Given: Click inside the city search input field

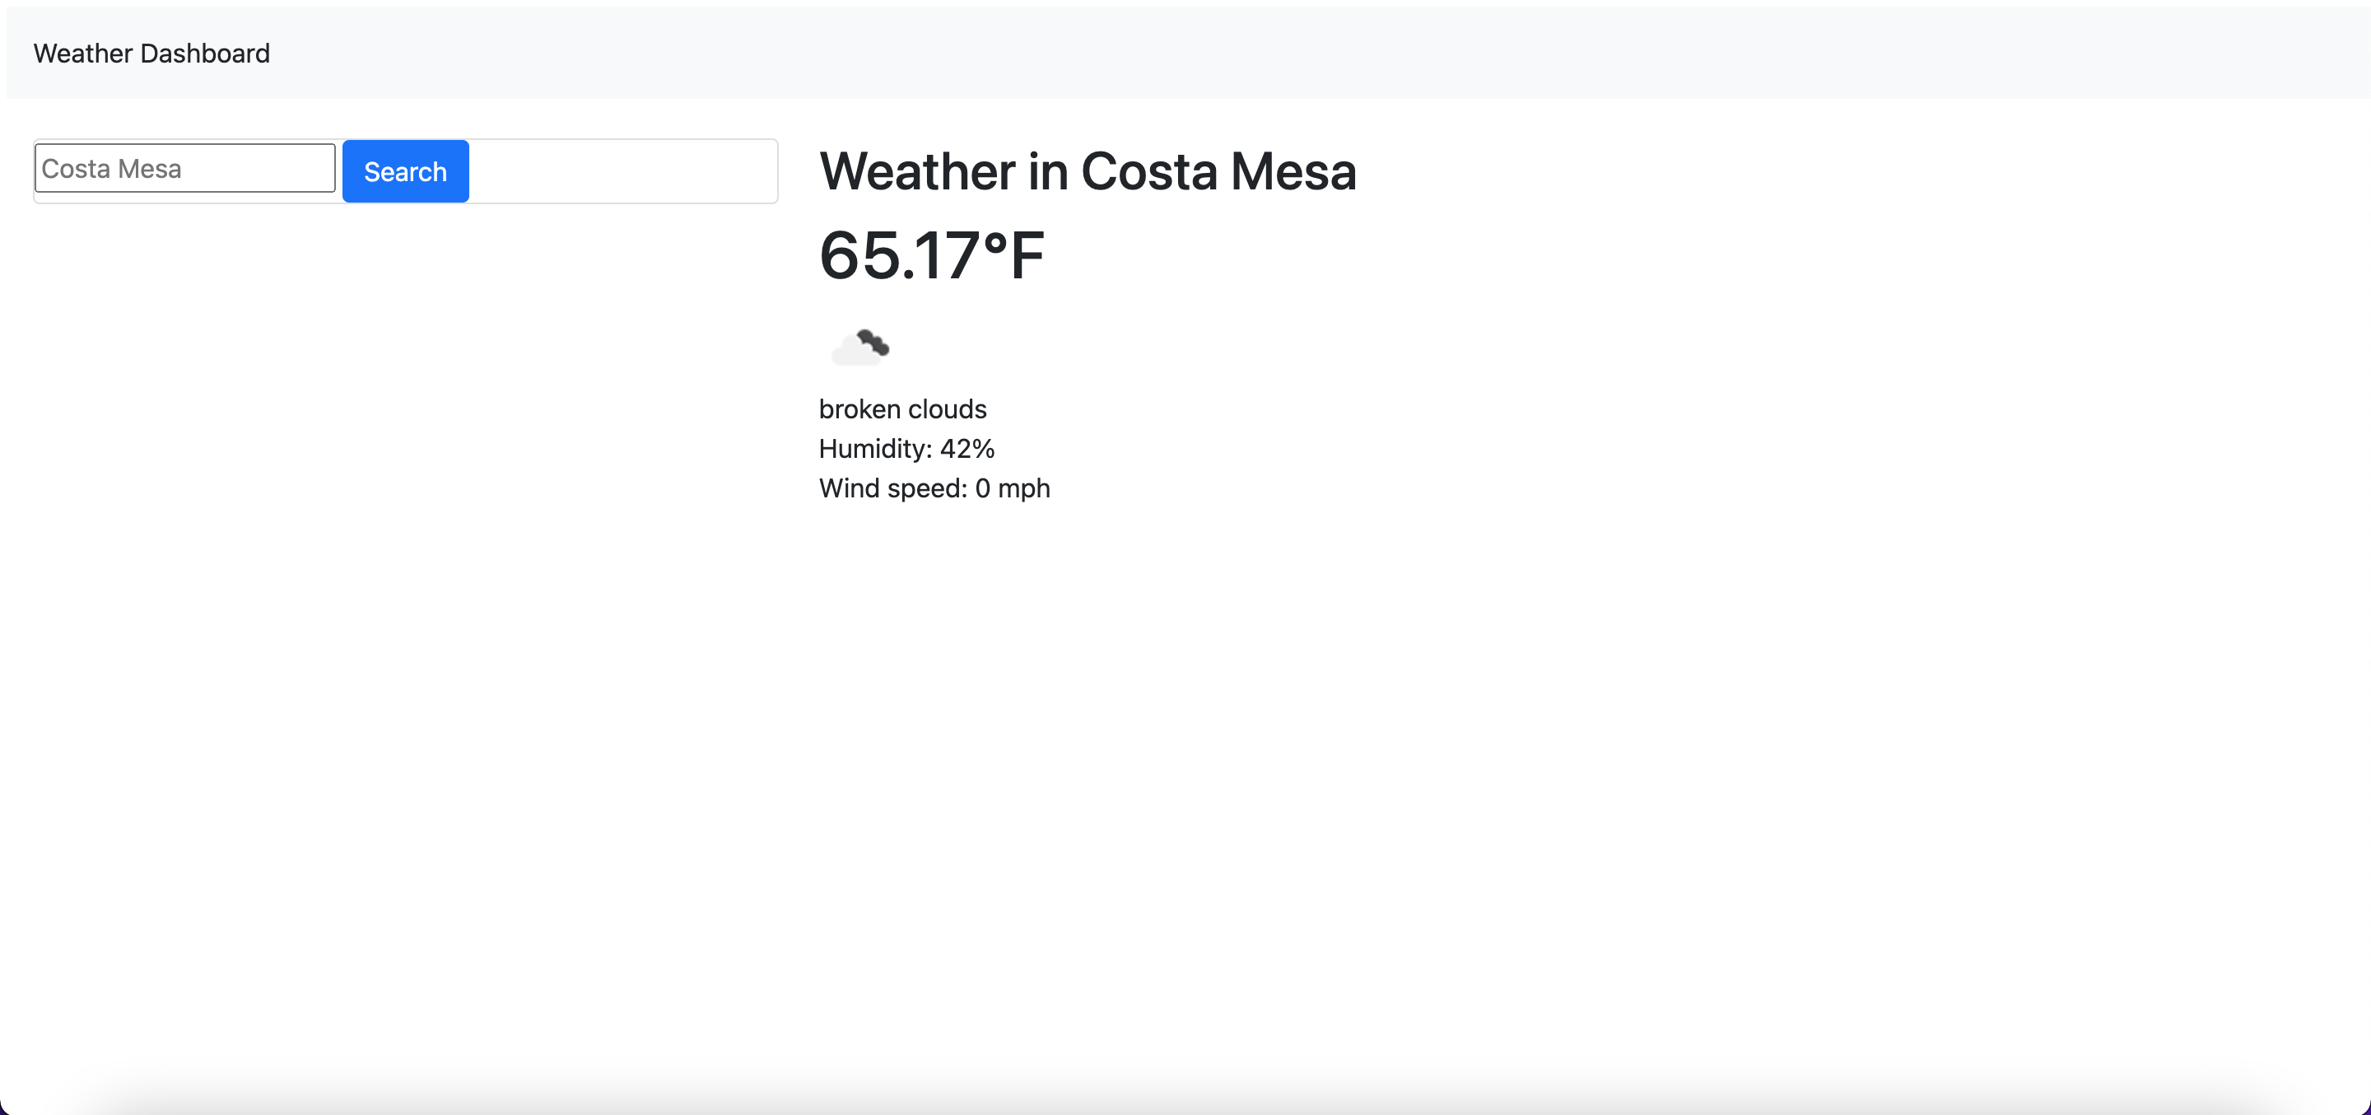Looking at the screenshot, I should [184, 167].
